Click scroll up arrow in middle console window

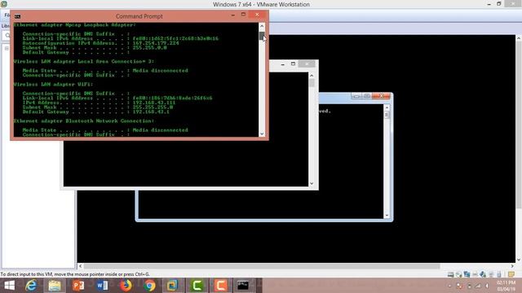(x=312, y=76)
